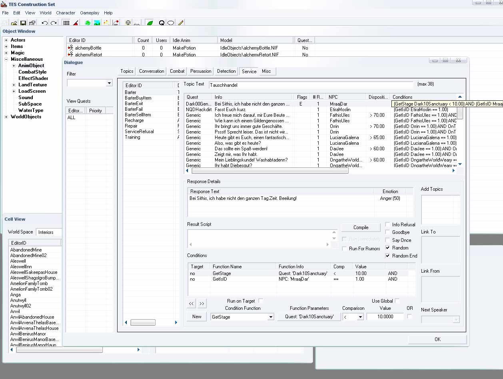Expand the Actors tree node
Image resolution: width=503 pixels, height=379 pixels.
coord(6,40)
